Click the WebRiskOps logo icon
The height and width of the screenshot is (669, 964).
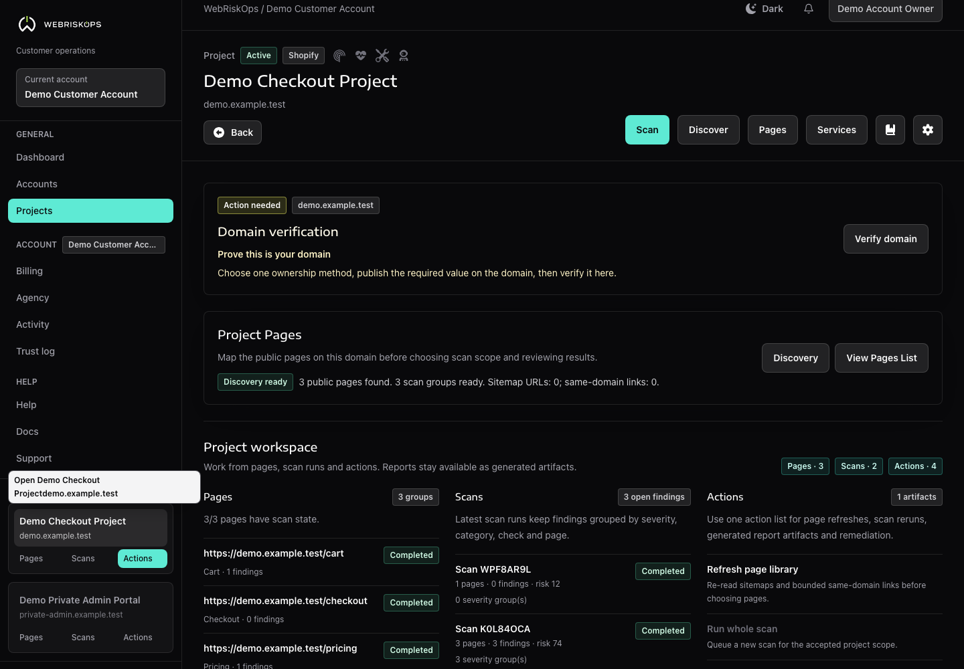tap(27, 24)
